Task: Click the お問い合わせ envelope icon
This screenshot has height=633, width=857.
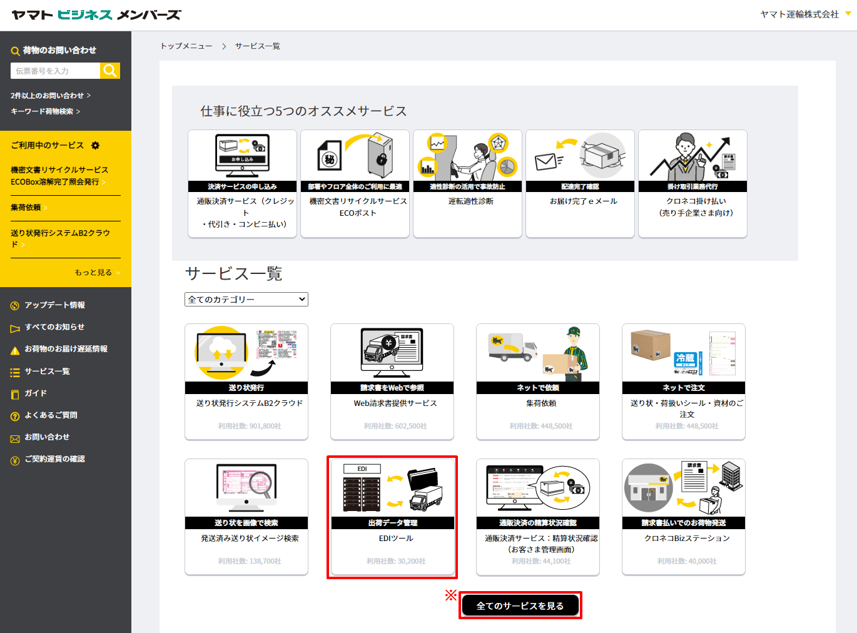Action: pos(15,438)
